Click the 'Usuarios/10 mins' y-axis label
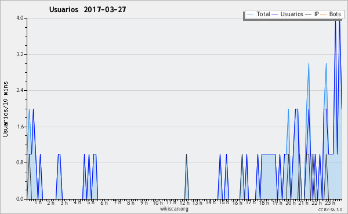 pos(5,109)
